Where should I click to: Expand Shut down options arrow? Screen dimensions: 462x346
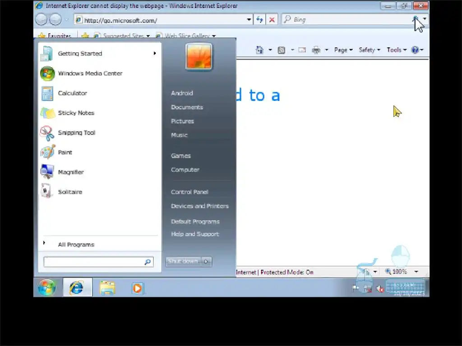tap(206, 261)
